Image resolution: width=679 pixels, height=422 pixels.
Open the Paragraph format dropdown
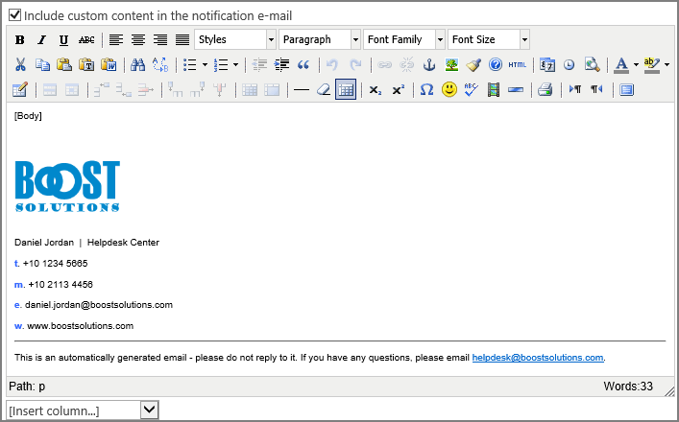pos(320,39)
